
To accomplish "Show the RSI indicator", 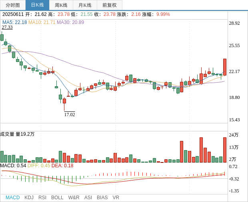I will [x=42, y=198].
